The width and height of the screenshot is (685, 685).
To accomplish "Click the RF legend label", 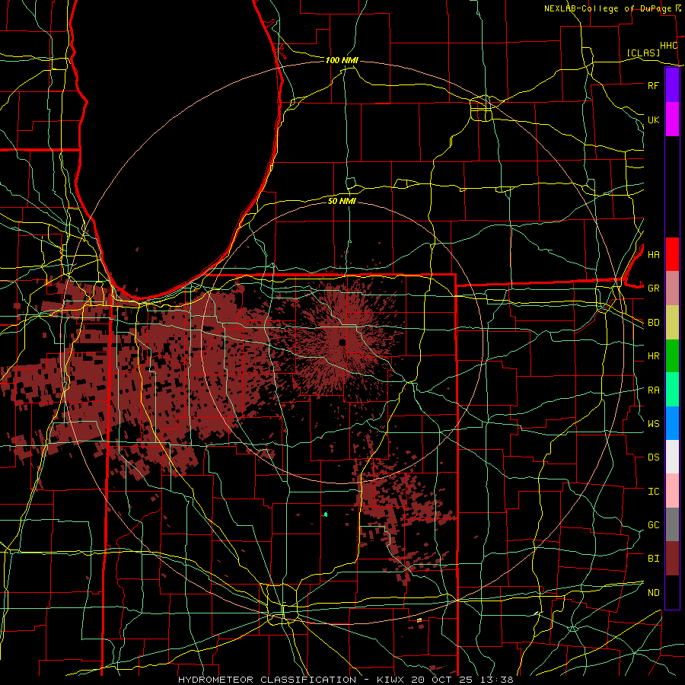I will tap(654, 85).
